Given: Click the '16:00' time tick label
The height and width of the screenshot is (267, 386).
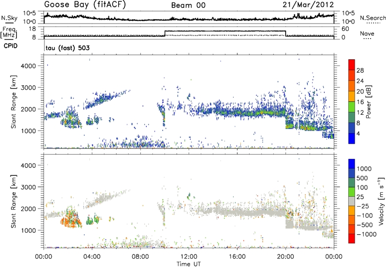Looking at the screenshot, I should pos(237,257).
